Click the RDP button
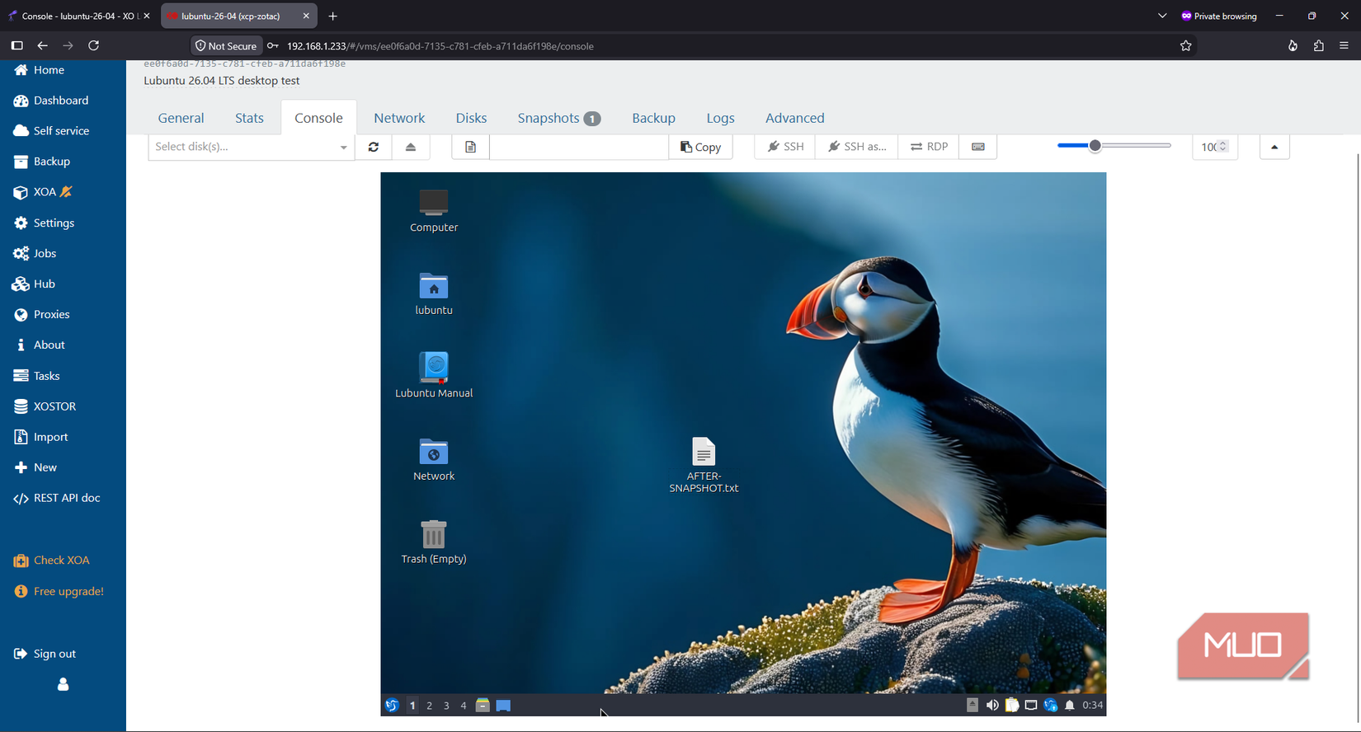This screenshot has width=1361, height=732. 929,147
